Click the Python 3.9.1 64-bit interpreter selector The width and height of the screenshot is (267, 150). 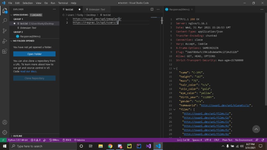click(x=18, y=140)
